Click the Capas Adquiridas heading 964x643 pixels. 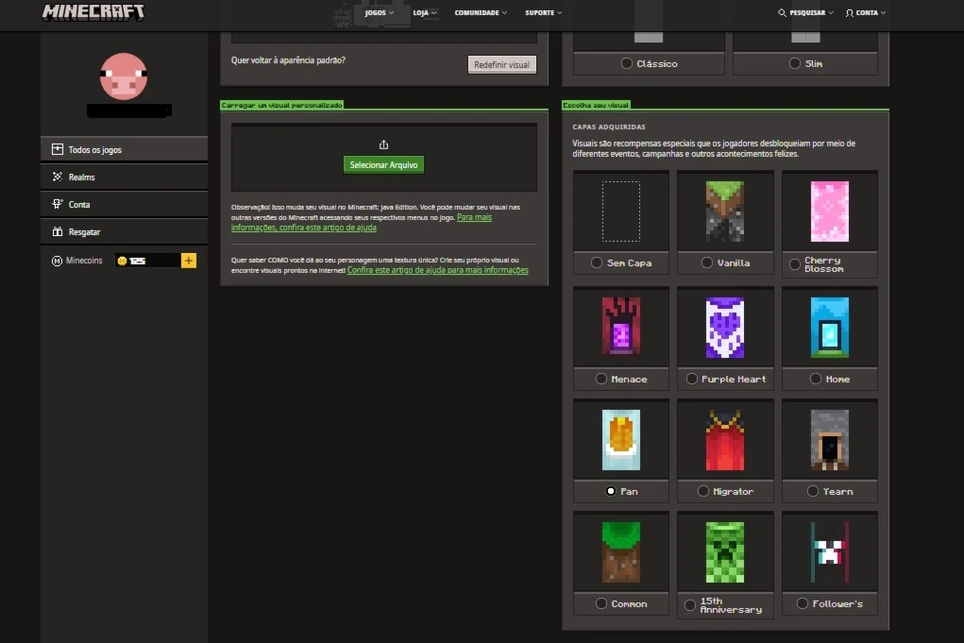click(x=609, y=127)
